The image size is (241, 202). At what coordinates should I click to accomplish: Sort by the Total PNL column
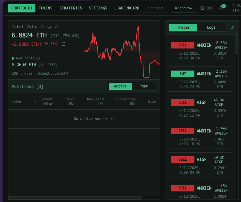pyautogui.click(x=70, y=101)
